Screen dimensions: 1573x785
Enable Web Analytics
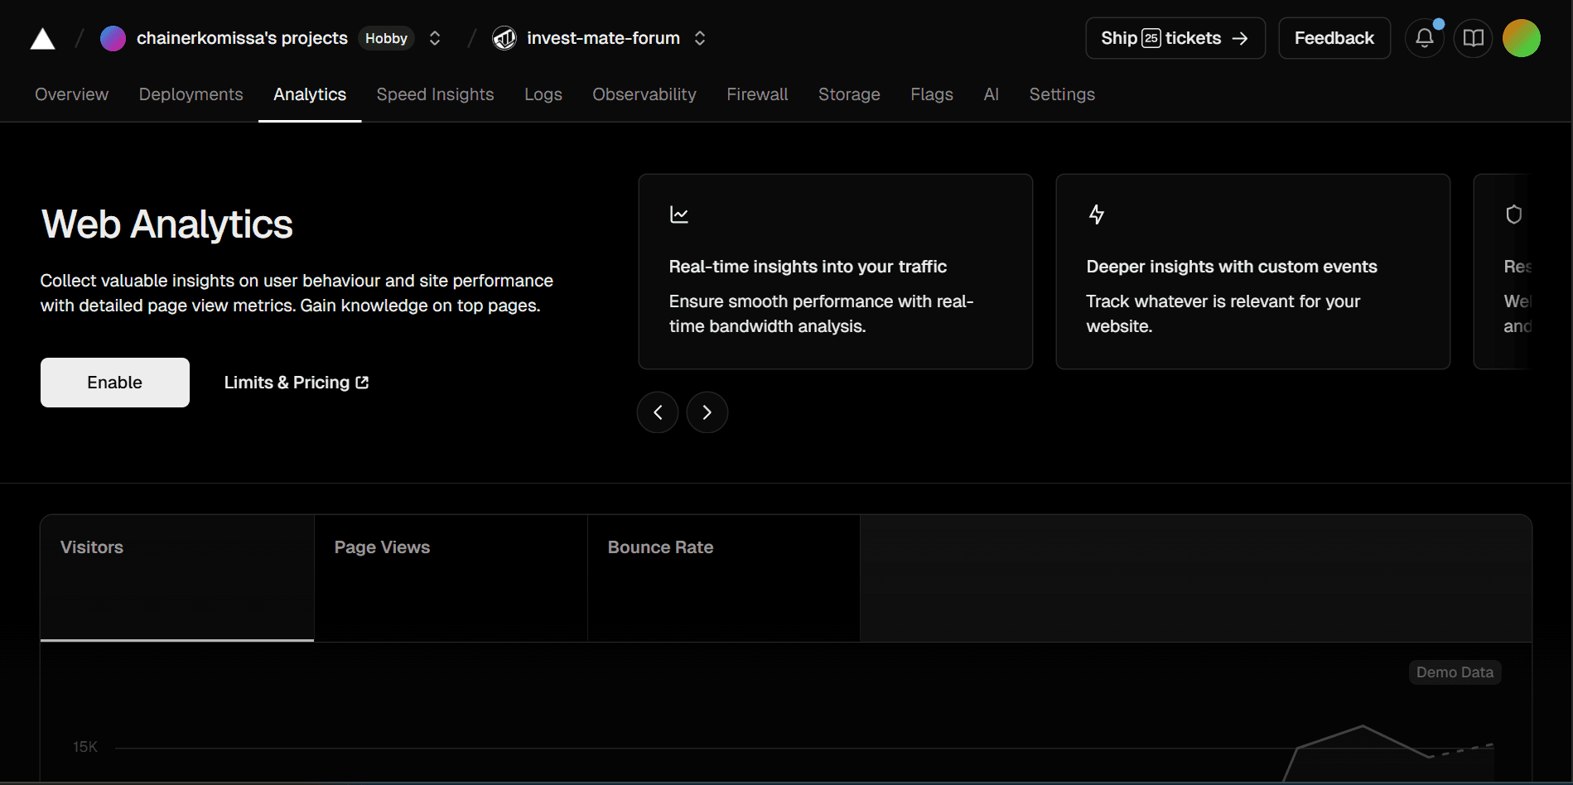click(114, 382)
